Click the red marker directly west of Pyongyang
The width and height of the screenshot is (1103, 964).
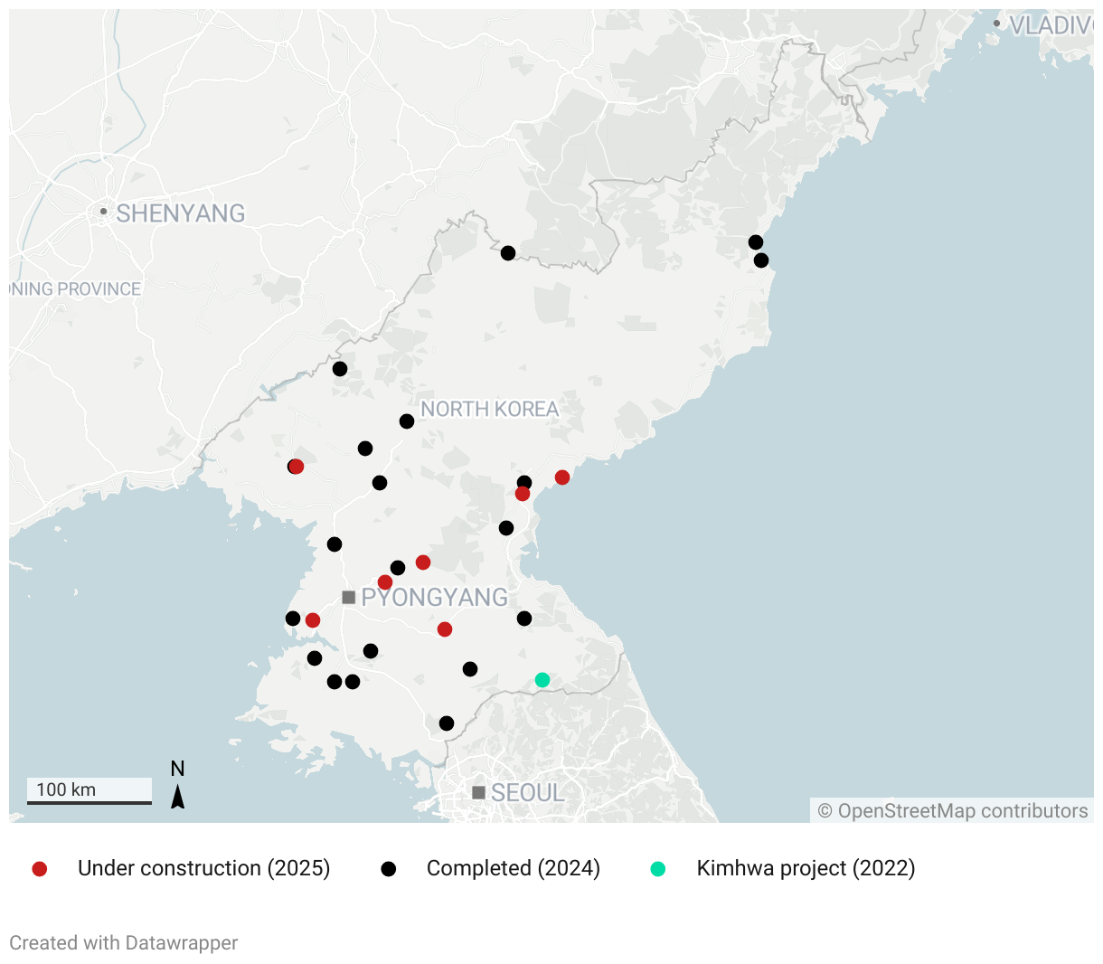pyautogui.click(x=313, y=620)
